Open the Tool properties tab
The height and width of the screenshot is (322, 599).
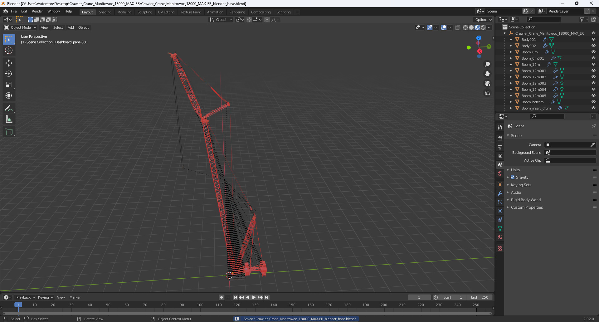500,127
